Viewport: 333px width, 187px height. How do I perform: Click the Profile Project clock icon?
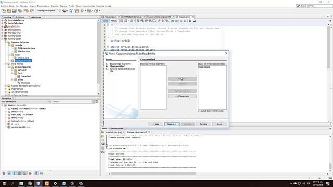(x=96, y=11)
